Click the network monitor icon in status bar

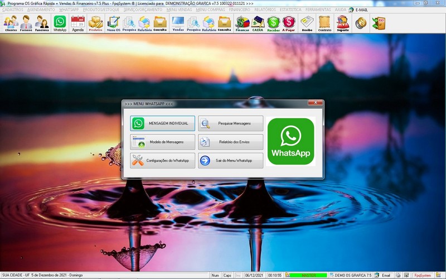(x=407, y=275)
